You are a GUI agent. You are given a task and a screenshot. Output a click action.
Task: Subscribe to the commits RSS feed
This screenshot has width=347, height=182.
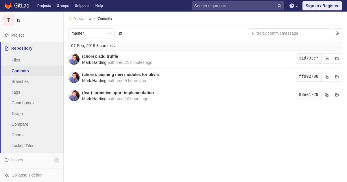click(x=337, y=33)
